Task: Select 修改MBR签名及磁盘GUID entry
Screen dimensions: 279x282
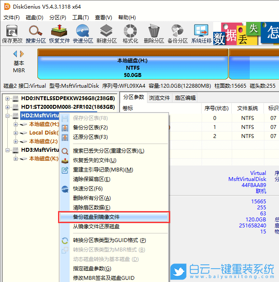Action: pyautogui.click(x=114, y=278)
